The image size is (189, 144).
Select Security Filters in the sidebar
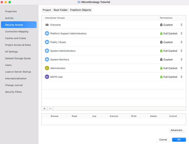pos(13,92)
